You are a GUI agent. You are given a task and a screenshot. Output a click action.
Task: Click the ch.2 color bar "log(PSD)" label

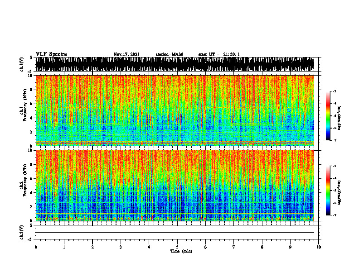point(340,191)
